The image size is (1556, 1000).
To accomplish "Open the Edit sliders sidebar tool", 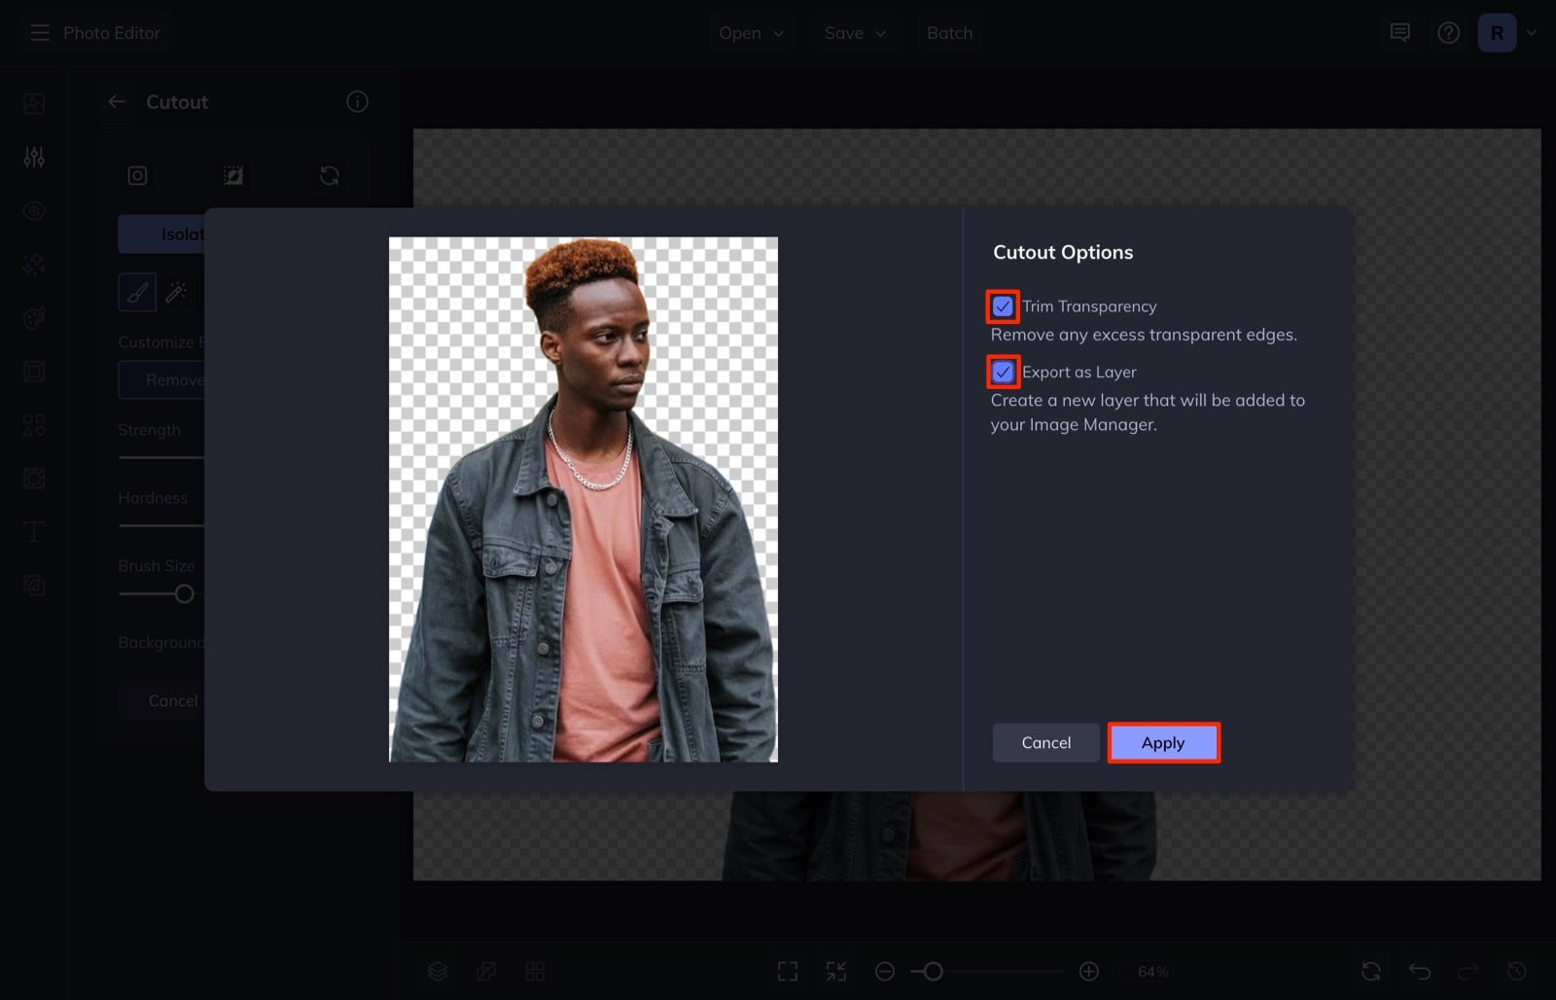I will [34, 157].
